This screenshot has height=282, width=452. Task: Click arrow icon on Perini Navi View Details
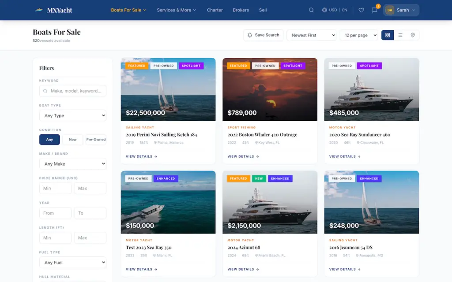156,157
